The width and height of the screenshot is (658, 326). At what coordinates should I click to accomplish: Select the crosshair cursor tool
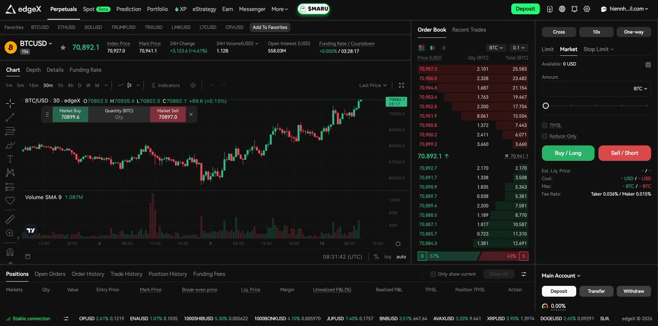point(10,103)
